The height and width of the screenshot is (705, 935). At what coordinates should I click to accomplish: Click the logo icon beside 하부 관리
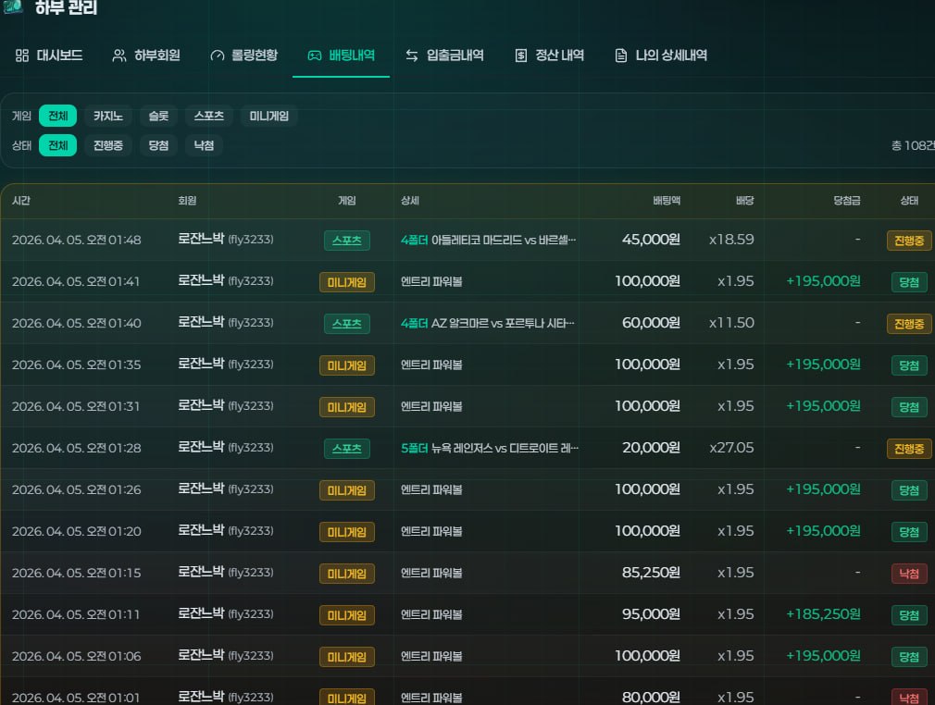(11, 7)
